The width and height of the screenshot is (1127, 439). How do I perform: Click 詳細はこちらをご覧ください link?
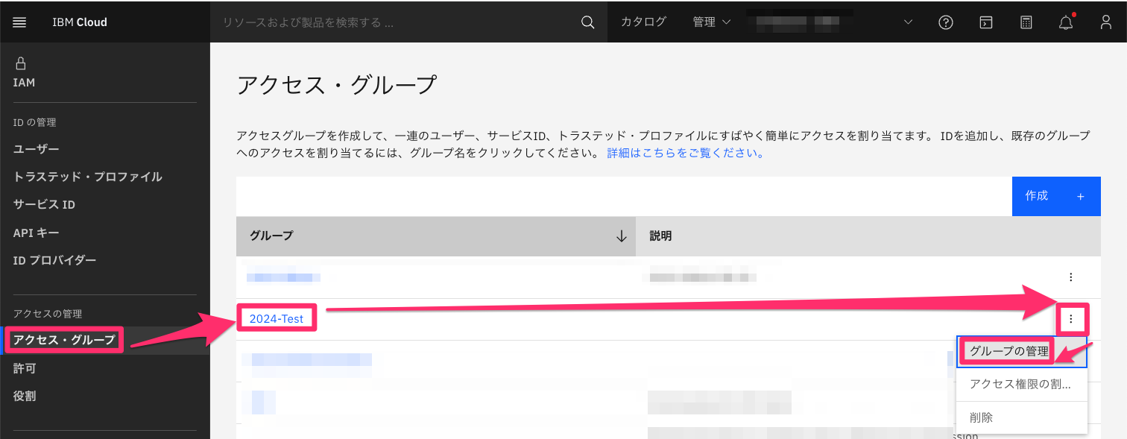tap(686, 154)
